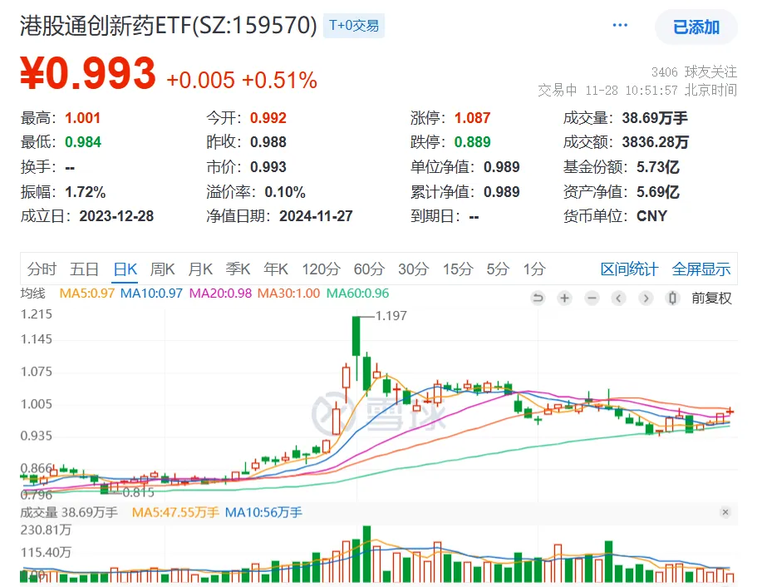
Task: Switch to the 15分 interval tab
Action: click(x=458, y=269)
